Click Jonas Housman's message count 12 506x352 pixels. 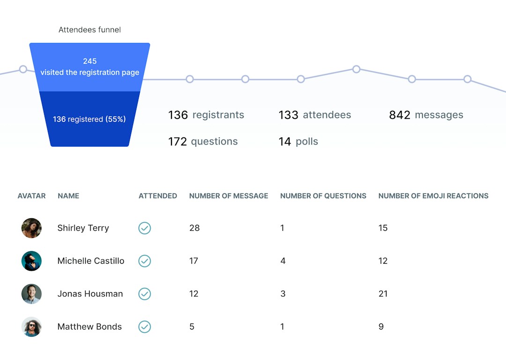pos(193,294)
